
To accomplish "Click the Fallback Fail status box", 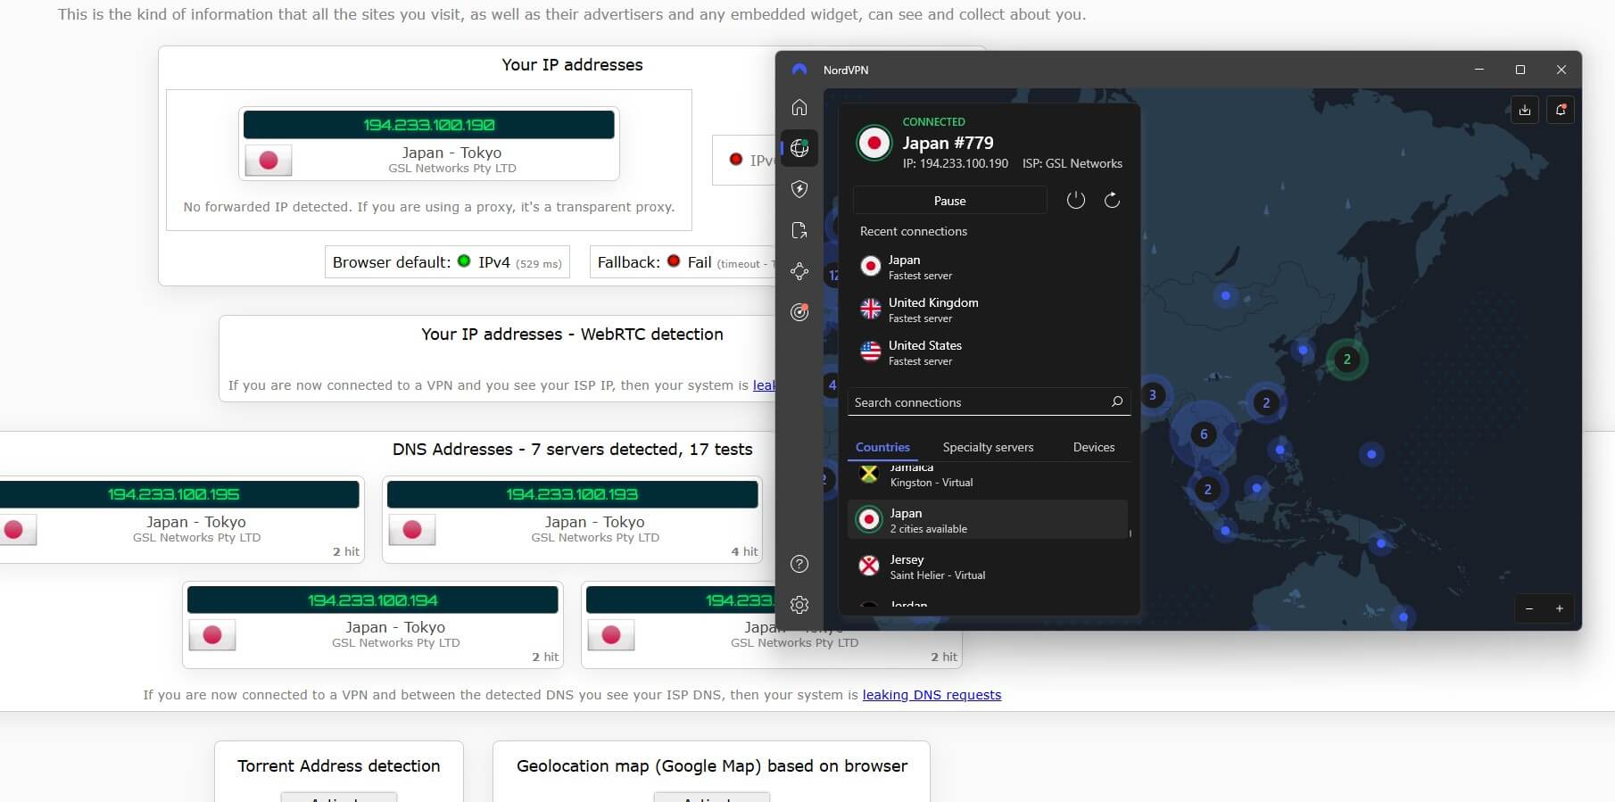I will pyautogui.click(x=683, y=262).
